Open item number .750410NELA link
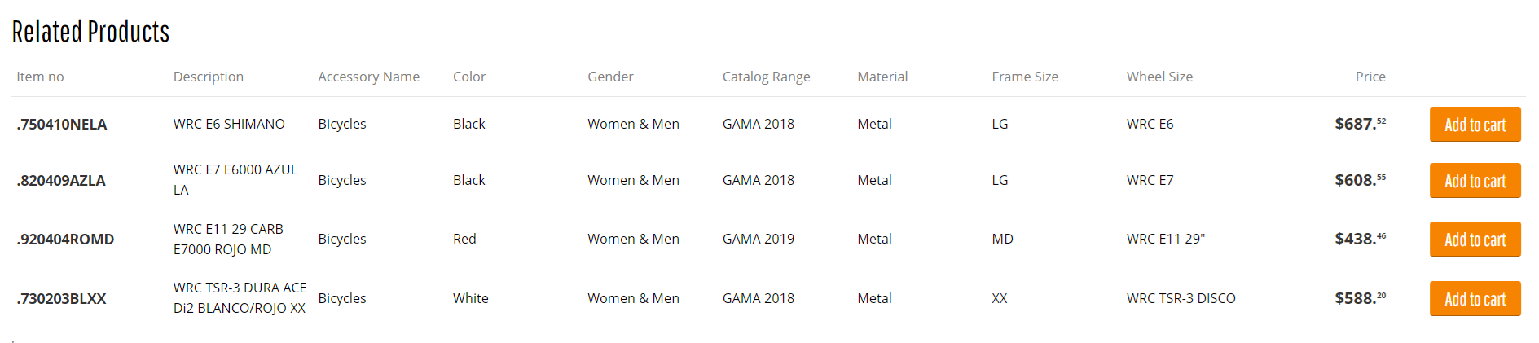 (62, 125)
